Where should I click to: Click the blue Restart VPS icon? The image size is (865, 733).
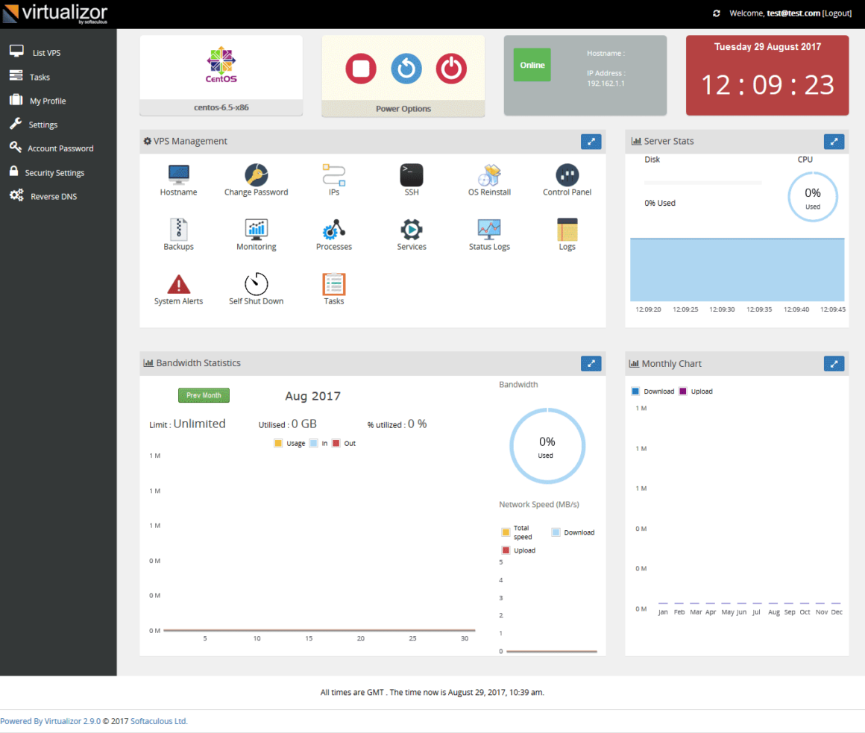406,69
